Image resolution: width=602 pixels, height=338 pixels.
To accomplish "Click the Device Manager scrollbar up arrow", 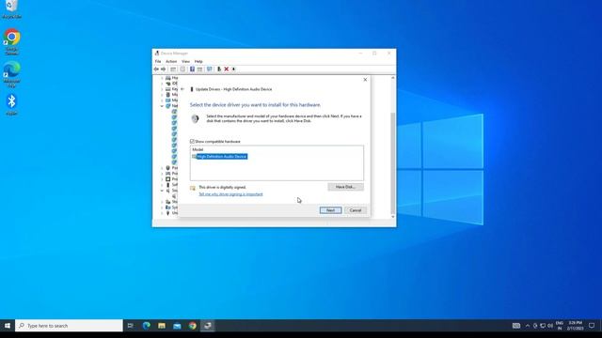I will (x=393, y=78).
